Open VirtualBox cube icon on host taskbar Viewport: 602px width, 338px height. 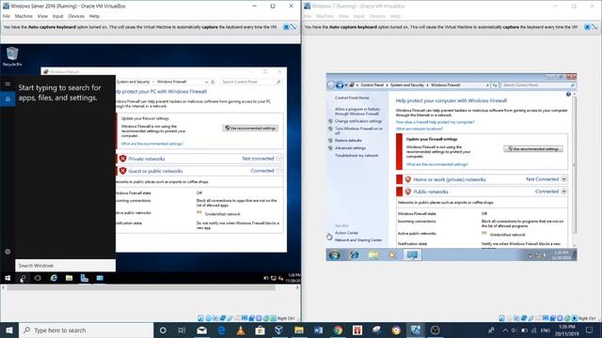[279, 330]
